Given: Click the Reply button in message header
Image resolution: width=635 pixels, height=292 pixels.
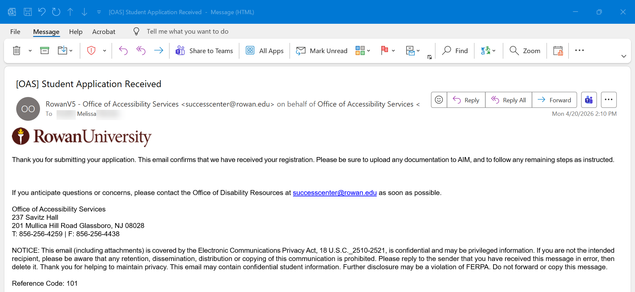Looking at the screenshot, I should coord(466,100).
